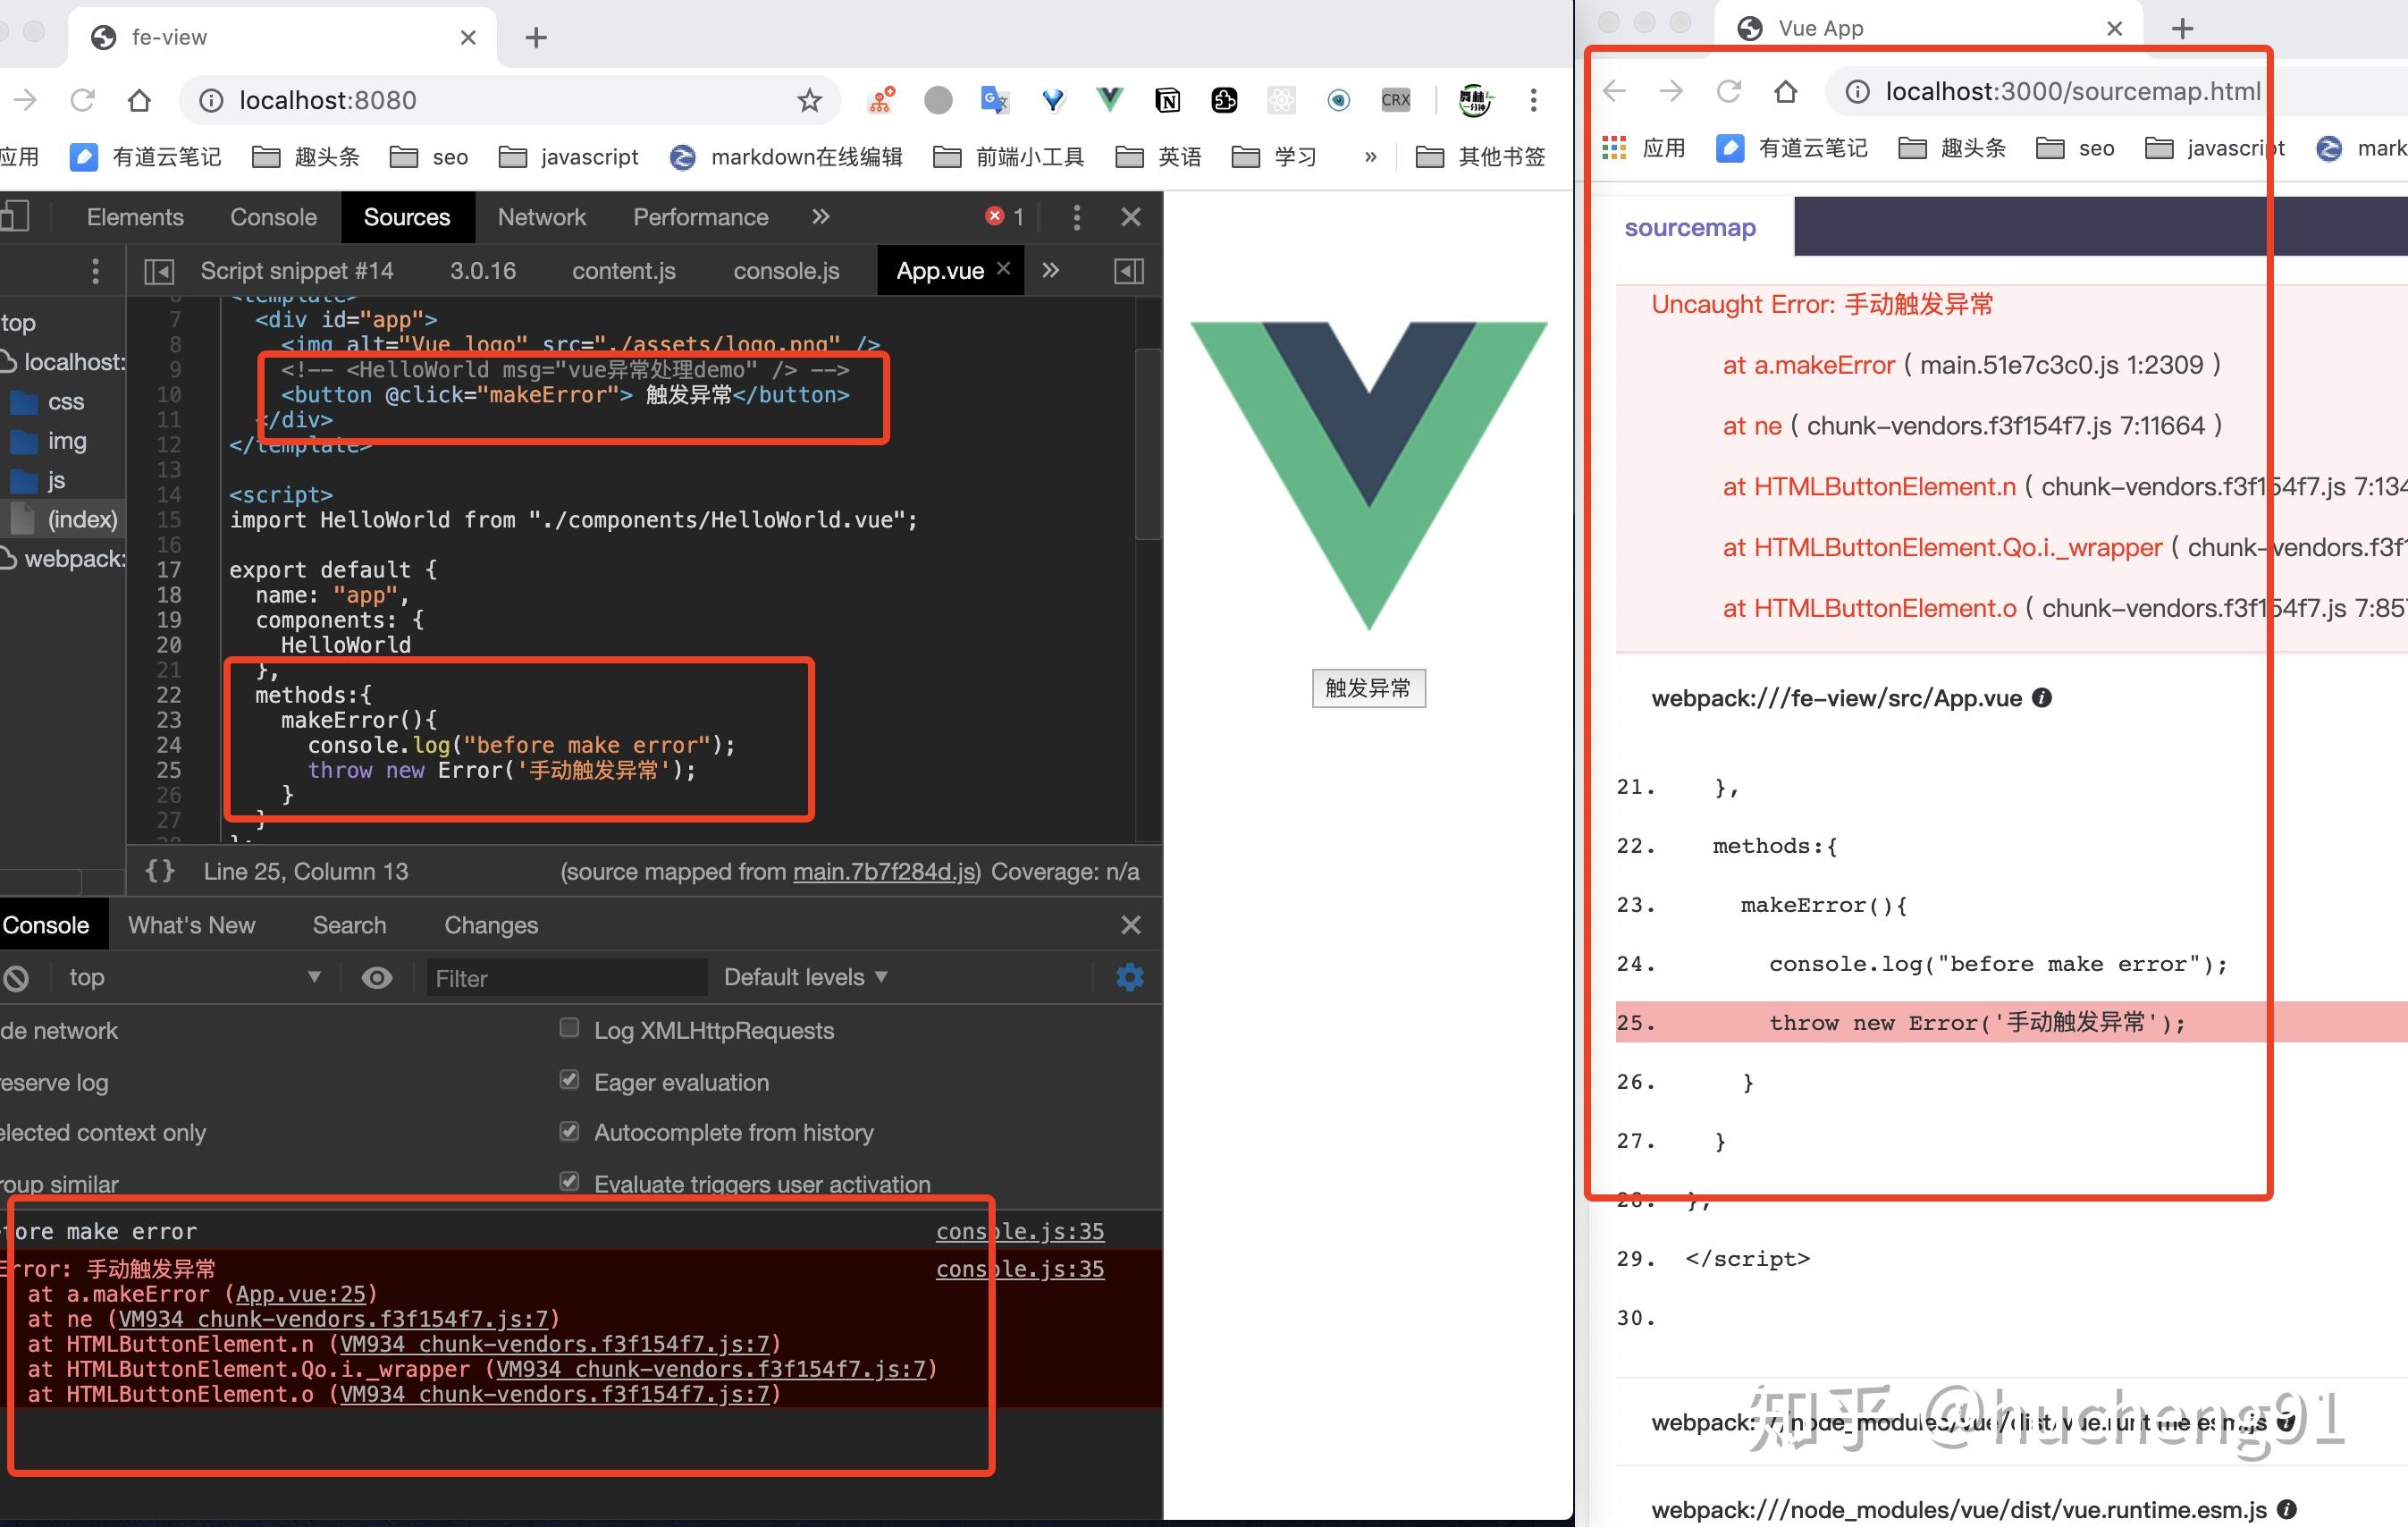Image resolution: width=2408 pixels, height=1527 pixels.
Task: Pretty-print source using the braces icon
Action: (x=159, y=871)
